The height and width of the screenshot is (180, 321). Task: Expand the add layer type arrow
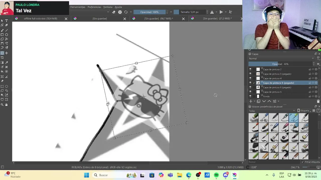pos(254,101)
